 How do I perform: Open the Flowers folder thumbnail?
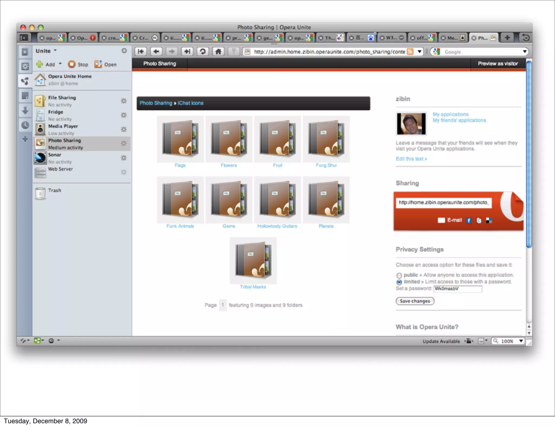(x=229, y=140)
